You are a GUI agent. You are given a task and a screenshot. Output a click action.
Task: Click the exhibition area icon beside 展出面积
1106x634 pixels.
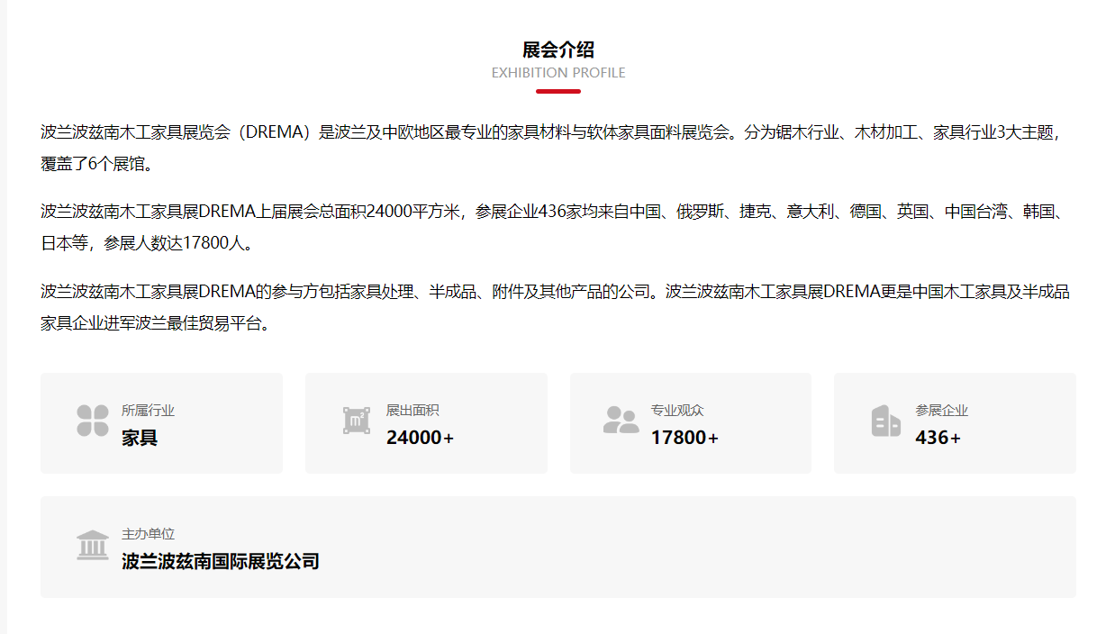click(x=357, y=421)
